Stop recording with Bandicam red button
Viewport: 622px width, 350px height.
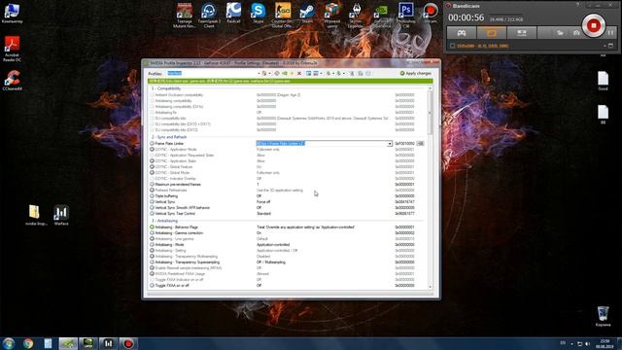[x=594, y=25]
